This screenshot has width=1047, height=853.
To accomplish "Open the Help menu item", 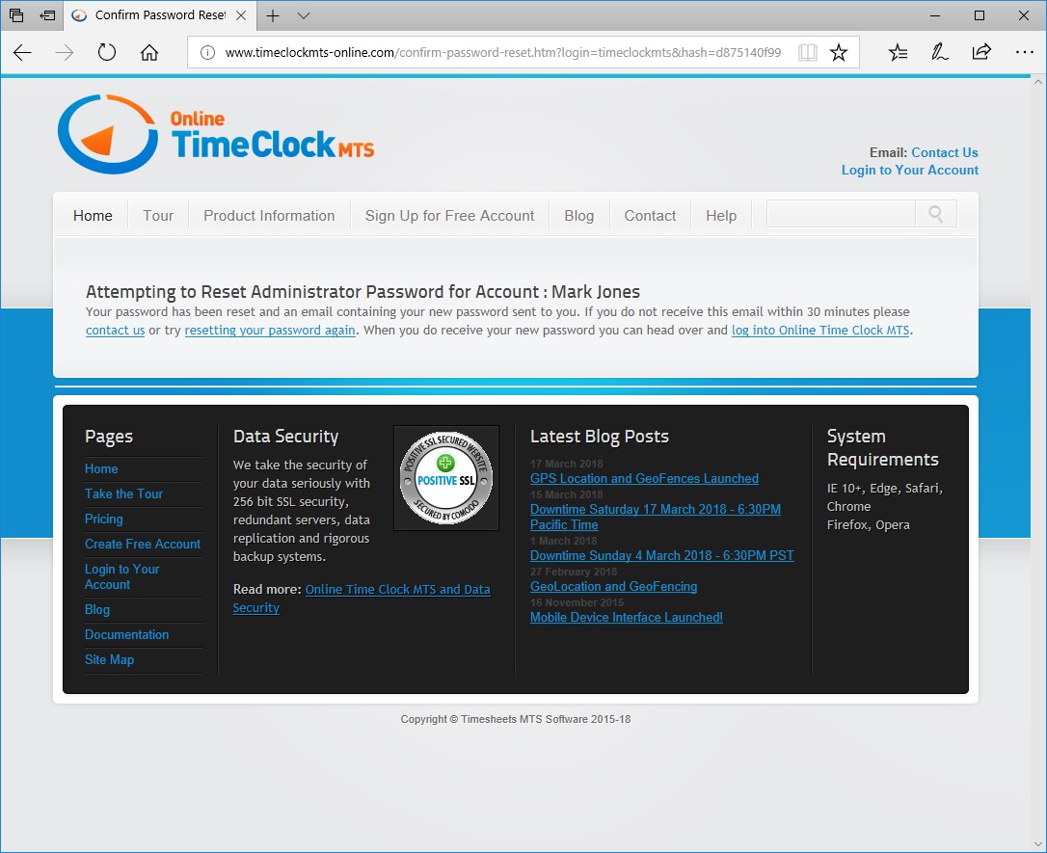I will [x=721, y=216].
